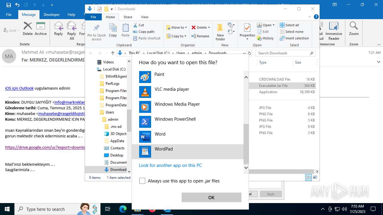This screenshot has height=215, width=383.
Task: Open the iOS için Outlook link
Action: (x=19, y=88)
